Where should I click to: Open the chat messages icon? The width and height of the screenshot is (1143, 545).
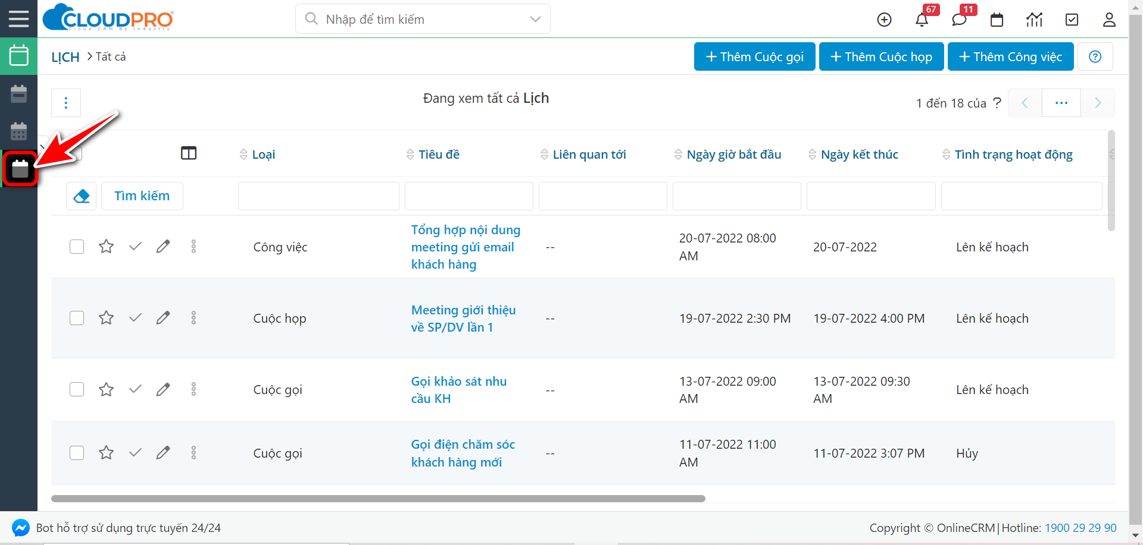pos(959,20)
